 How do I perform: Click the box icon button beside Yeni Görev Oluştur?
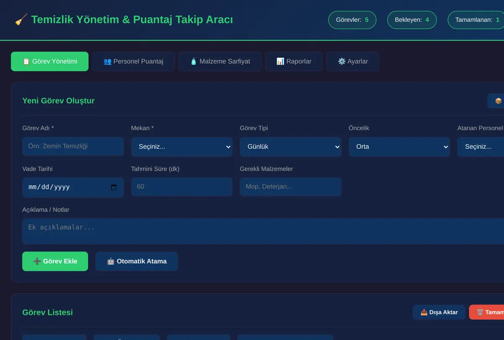click(496, 101)
